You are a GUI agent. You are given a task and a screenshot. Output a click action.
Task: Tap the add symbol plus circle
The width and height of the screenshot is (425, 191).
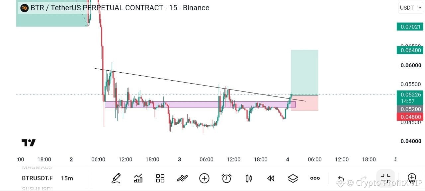pos(204,178)
